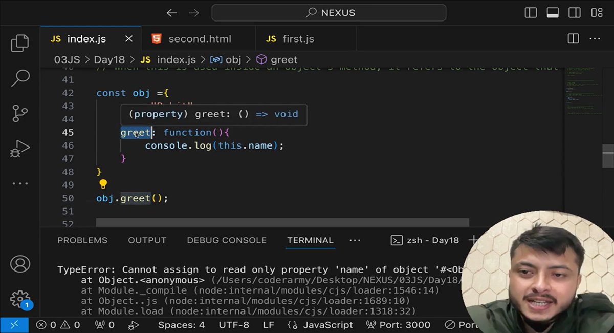The image size is (614, 333).
Task: Click the TypeError message in terminal
Action: point(260,269)
